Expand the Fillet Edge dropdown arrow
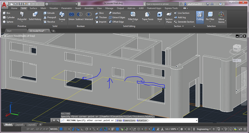249x133 pixels. pos(133,22)
